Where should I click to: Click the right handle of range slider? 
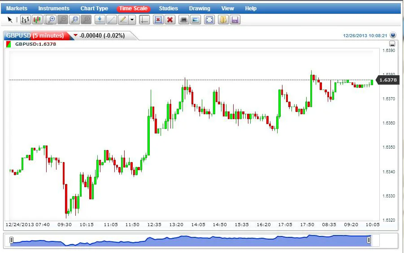pos(369,240)
